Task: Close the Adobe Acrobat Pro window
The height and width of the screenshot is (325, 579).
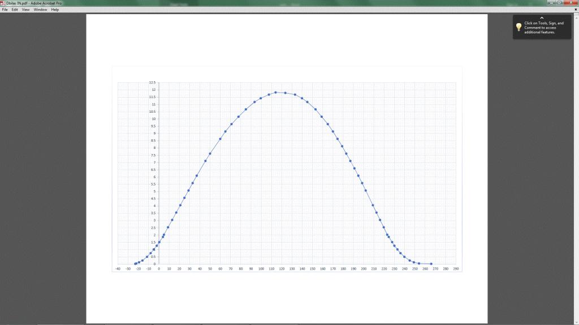Action: pyautogui.click(x=571, y=3)
